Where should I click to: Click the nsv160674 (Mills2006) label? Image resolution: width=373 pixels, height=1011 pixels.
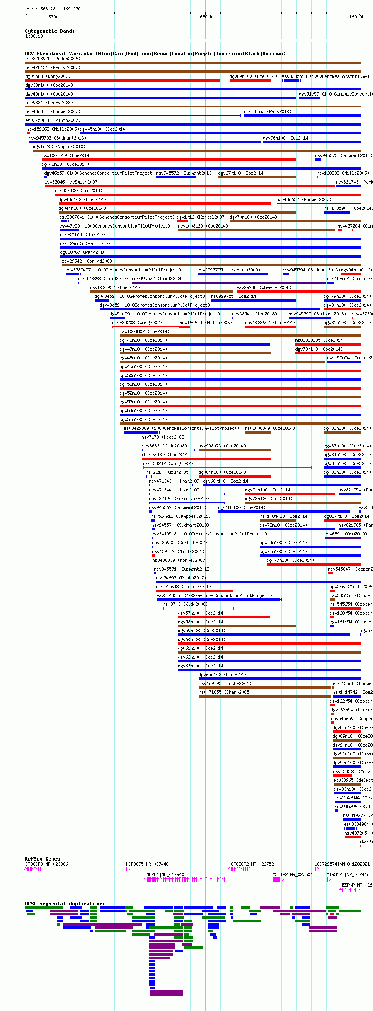point(205,323)
